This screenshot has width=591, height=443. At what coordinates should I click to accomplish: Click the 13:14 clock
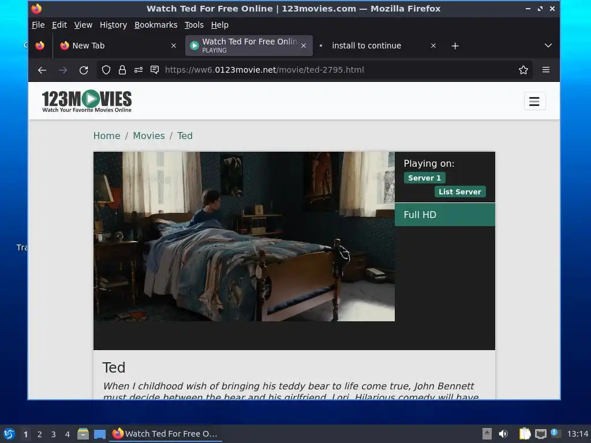coord(577,434)
